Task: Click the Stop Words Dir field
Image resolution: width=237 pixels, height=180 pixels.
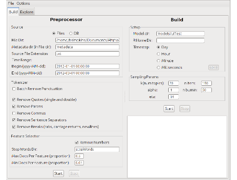Action: [x=97, y=149]
